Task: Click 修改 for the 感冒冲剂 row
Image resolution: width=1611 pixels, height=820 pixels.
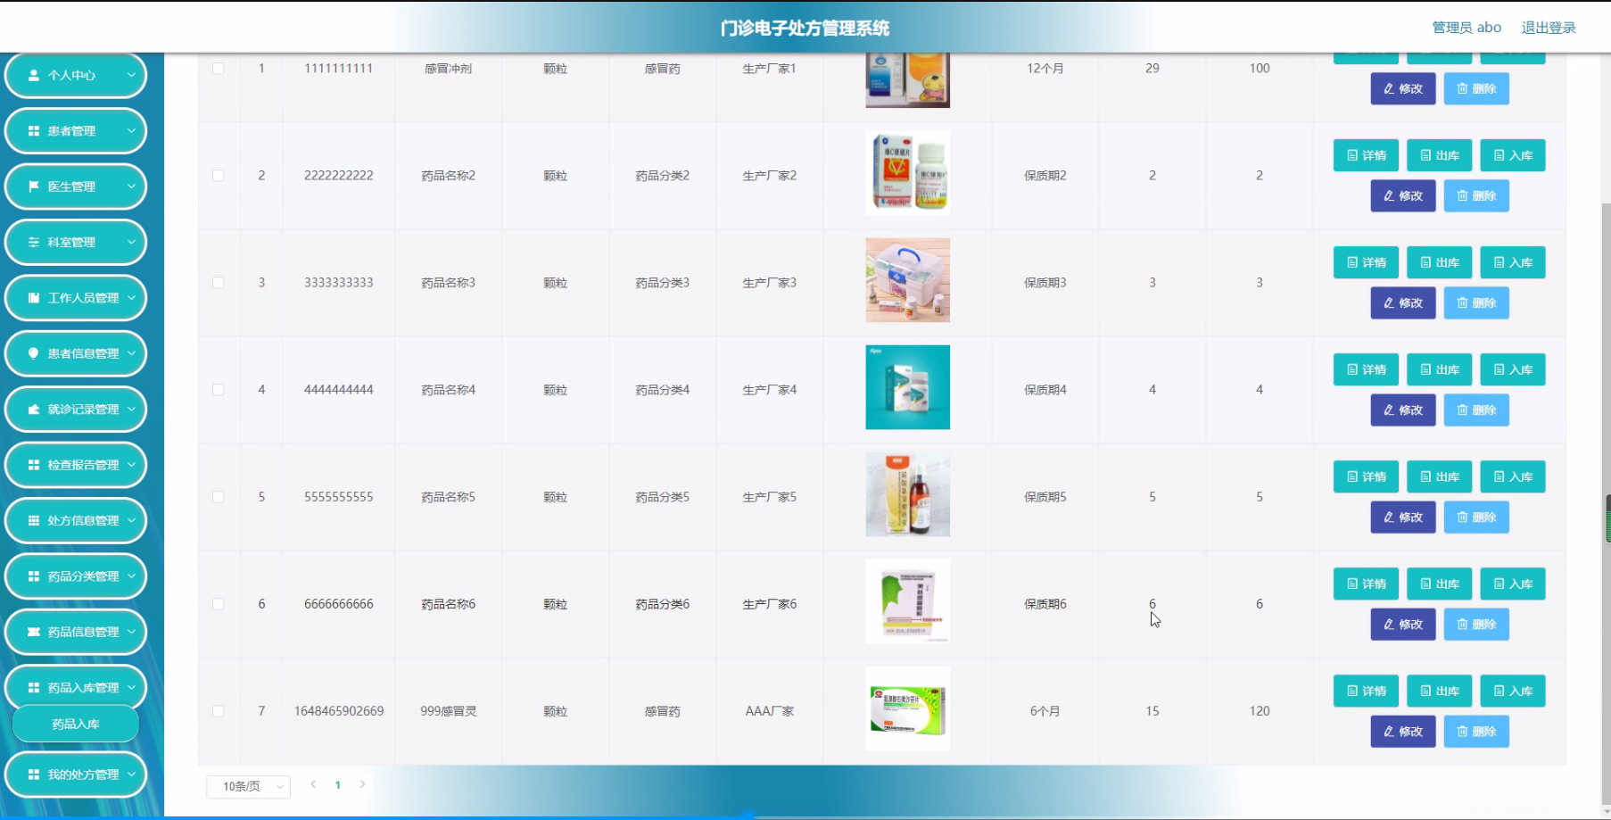Action: pyautogui.click(x=1403, y=88)
